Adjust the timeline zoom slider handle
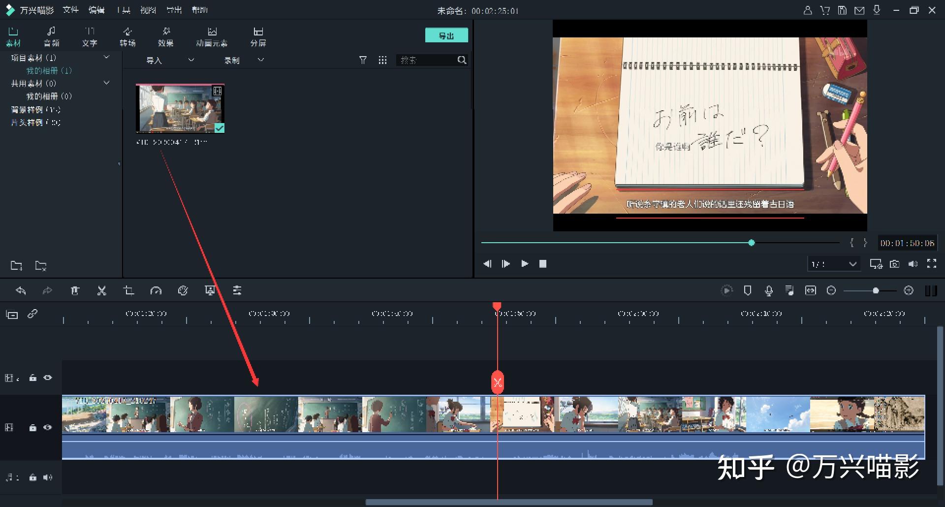Screen dimensions: 945x507 [876, 290]
